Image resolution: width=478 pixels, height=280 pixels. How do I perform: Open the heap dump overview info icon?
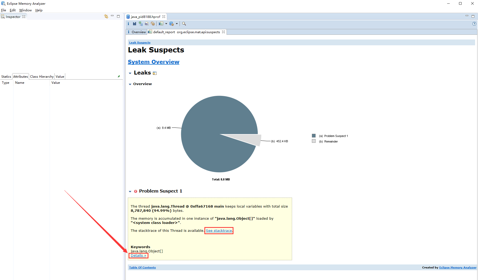tap(128, 24)
